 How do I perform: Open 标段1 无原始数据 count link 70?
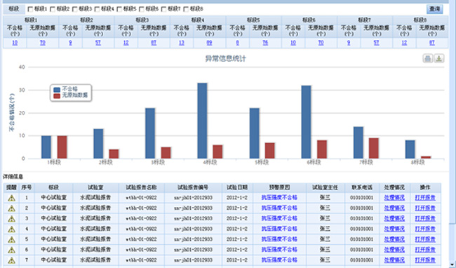tap(43, 43)
